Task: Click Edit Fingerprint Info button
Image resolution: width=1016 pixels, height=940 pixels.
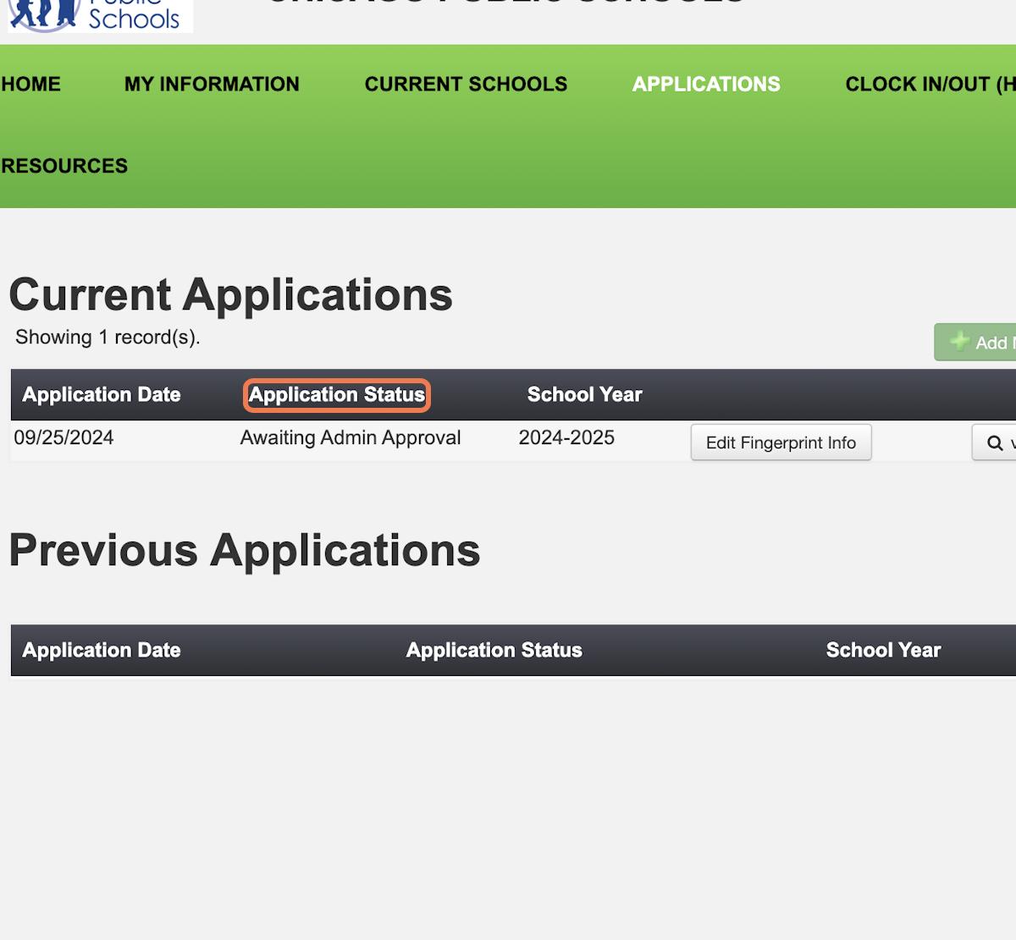Action: pyautogui.click(x=781, y=443)
